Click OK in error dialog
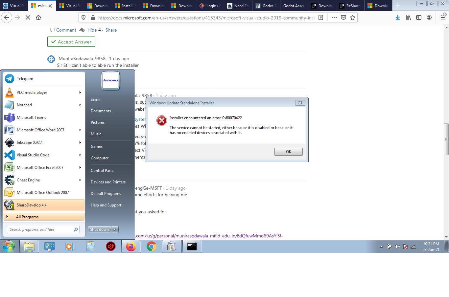Image resolution: width=449 pixels, height=297 pixels. [289, 152]
